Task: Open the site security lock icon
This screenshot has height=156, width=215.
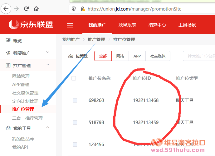Action: point(83,9)
